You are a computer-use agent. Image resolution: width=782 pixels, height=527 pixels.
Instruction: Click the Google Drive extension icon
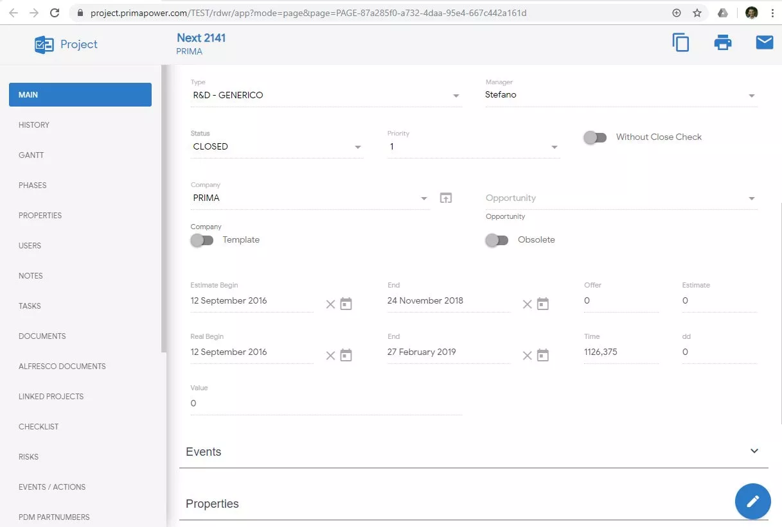coord(723,13)
